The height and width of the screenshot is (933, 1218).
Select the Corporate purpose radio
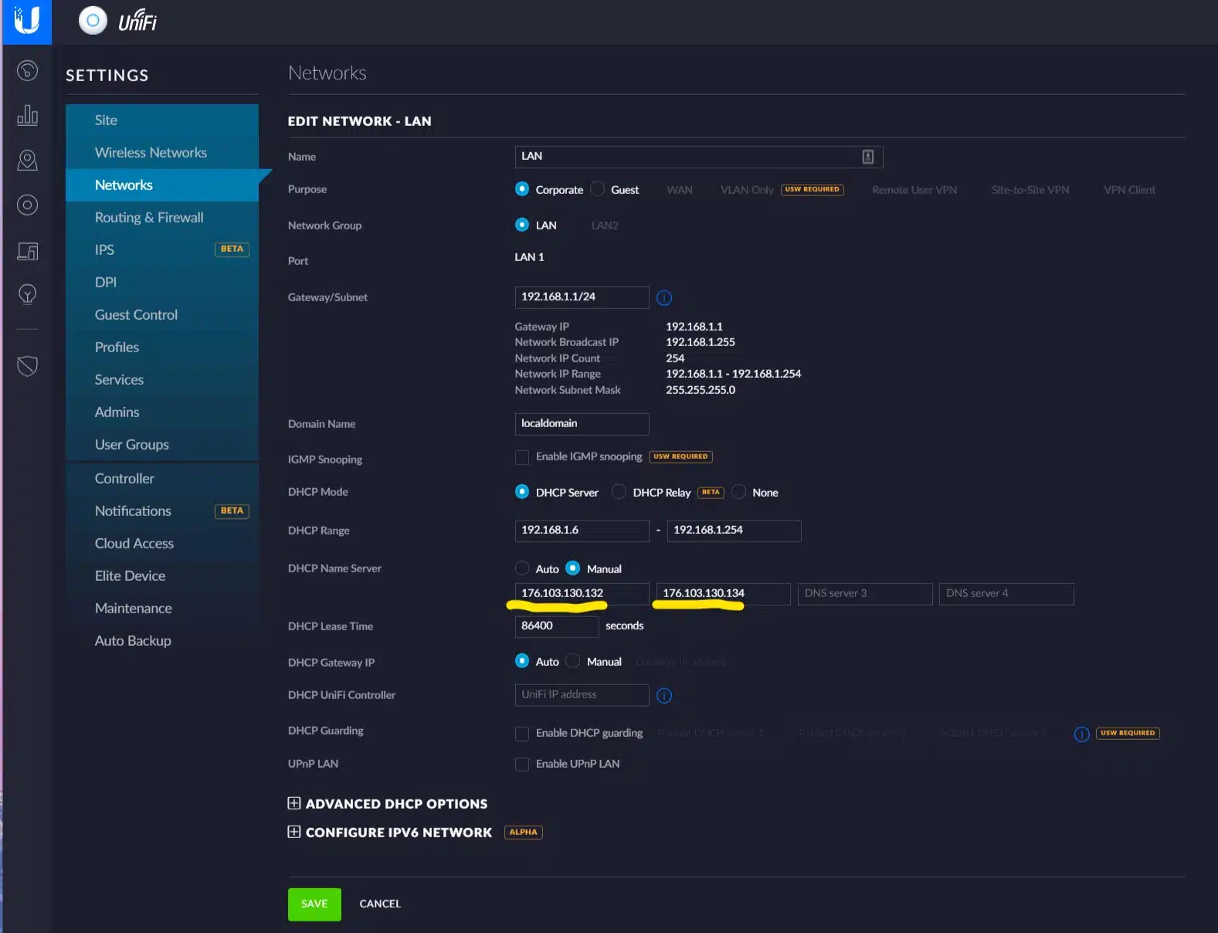[x=522, y=189]
